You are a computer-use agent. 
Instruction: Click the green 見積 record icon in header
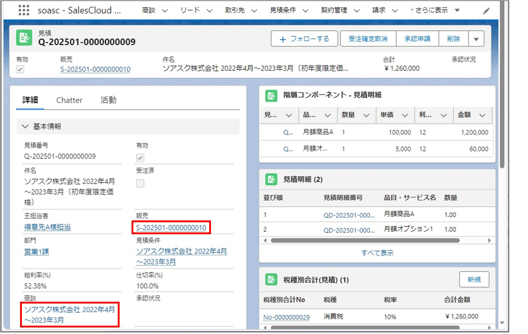(24, 38)
